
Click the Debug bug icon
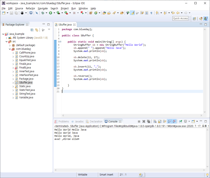43,13
